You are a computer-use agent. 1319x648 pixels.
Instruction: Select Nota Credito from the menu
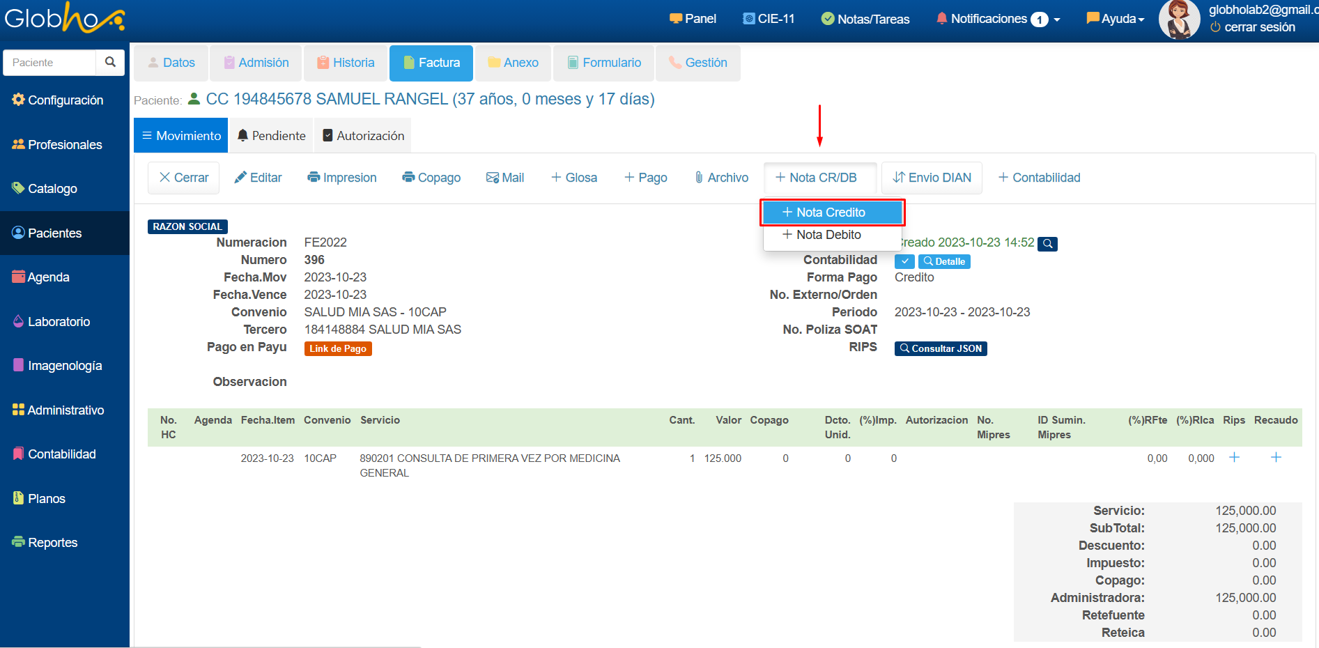[831, 213]
